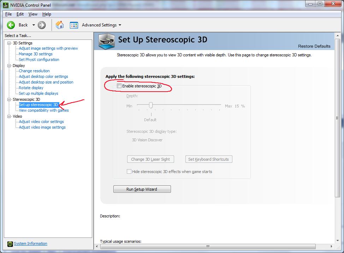Open the Edit menu

click(x=20, y=14)
